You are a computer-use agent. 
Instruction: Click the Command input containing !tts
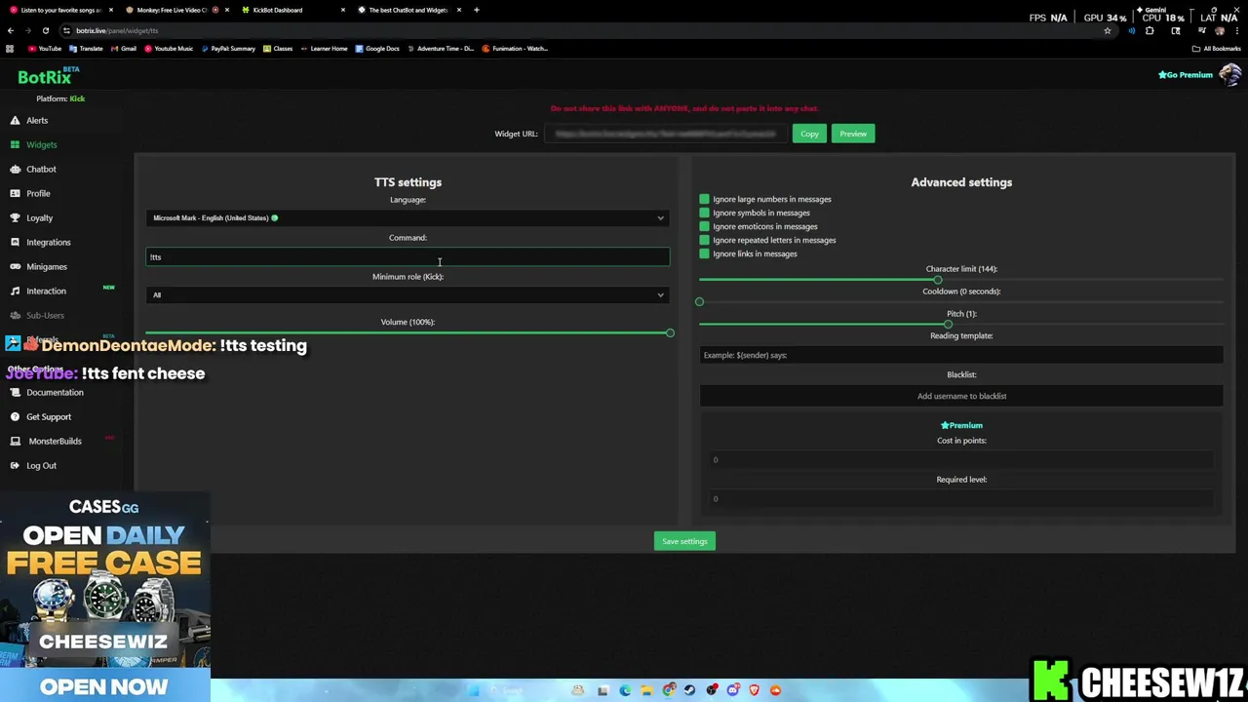coord(408,257)
